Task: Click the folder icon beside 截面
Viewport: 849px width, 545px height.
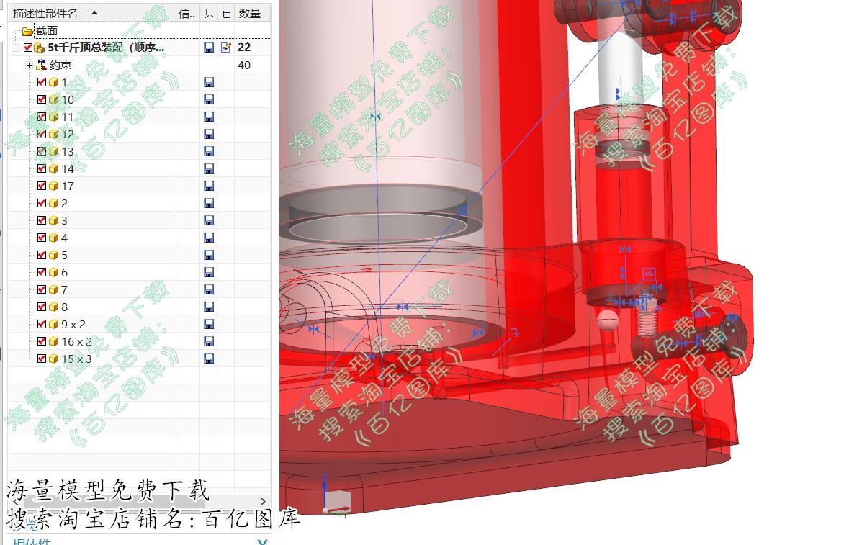Action: pyautogui.click(x=27, y=31)
